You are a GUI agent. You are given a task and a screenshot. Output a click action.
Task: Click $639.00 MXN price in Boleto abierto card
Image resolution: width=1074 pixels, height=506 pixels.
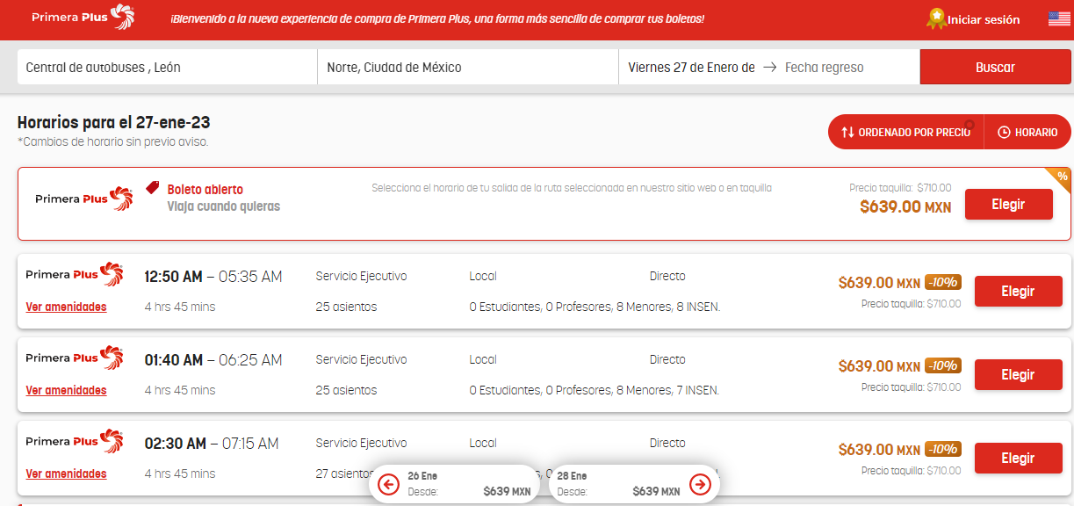905,207
